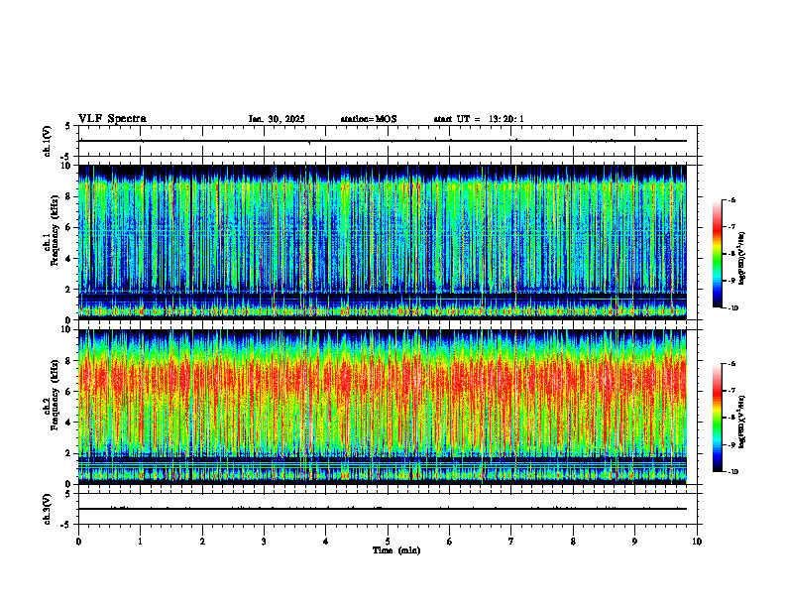Click time axis tick label 9

634,542
